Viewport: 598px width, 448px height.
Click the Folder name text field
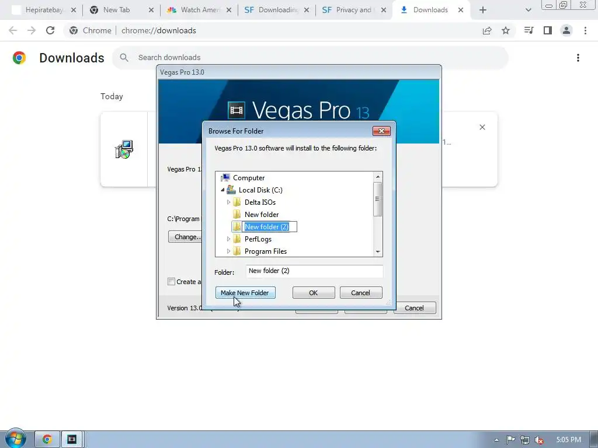coord(314,271)
